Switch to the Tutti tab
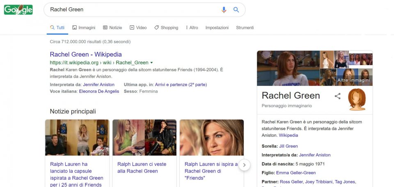 [57, 27]
